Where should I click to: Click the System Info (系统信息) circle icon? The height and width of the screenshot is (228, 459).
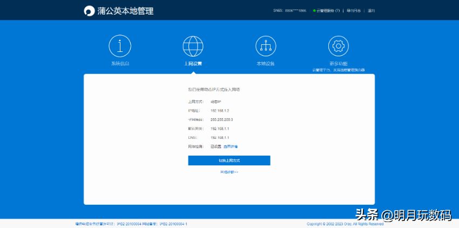coord(120,46)
